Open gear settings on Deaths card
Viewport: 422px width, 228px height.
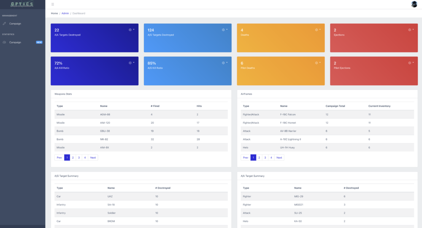(318, 30)
